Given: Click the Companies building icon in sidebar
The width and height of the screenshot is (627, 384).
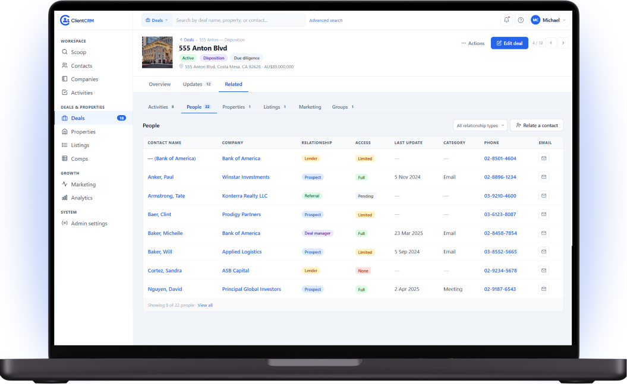Looking at the screenshot, I should 64,79.
